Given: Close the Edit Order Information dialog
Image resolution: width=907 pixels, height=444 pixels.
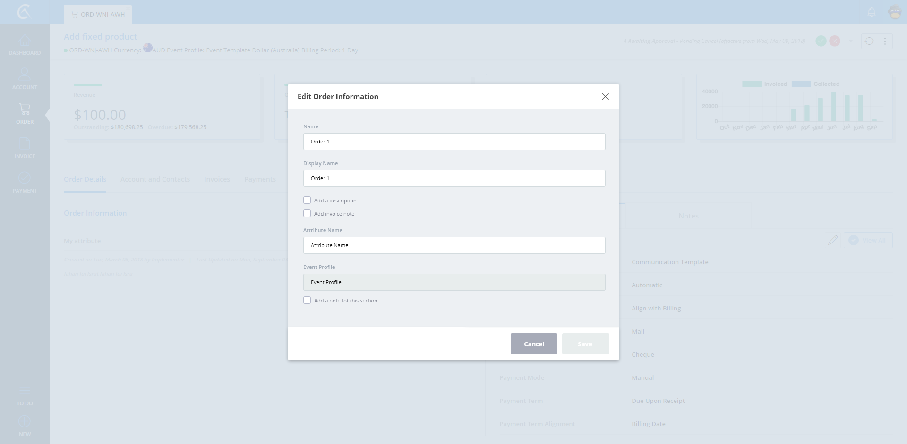Looking at the screenshot, I should [x=605, y=97].
